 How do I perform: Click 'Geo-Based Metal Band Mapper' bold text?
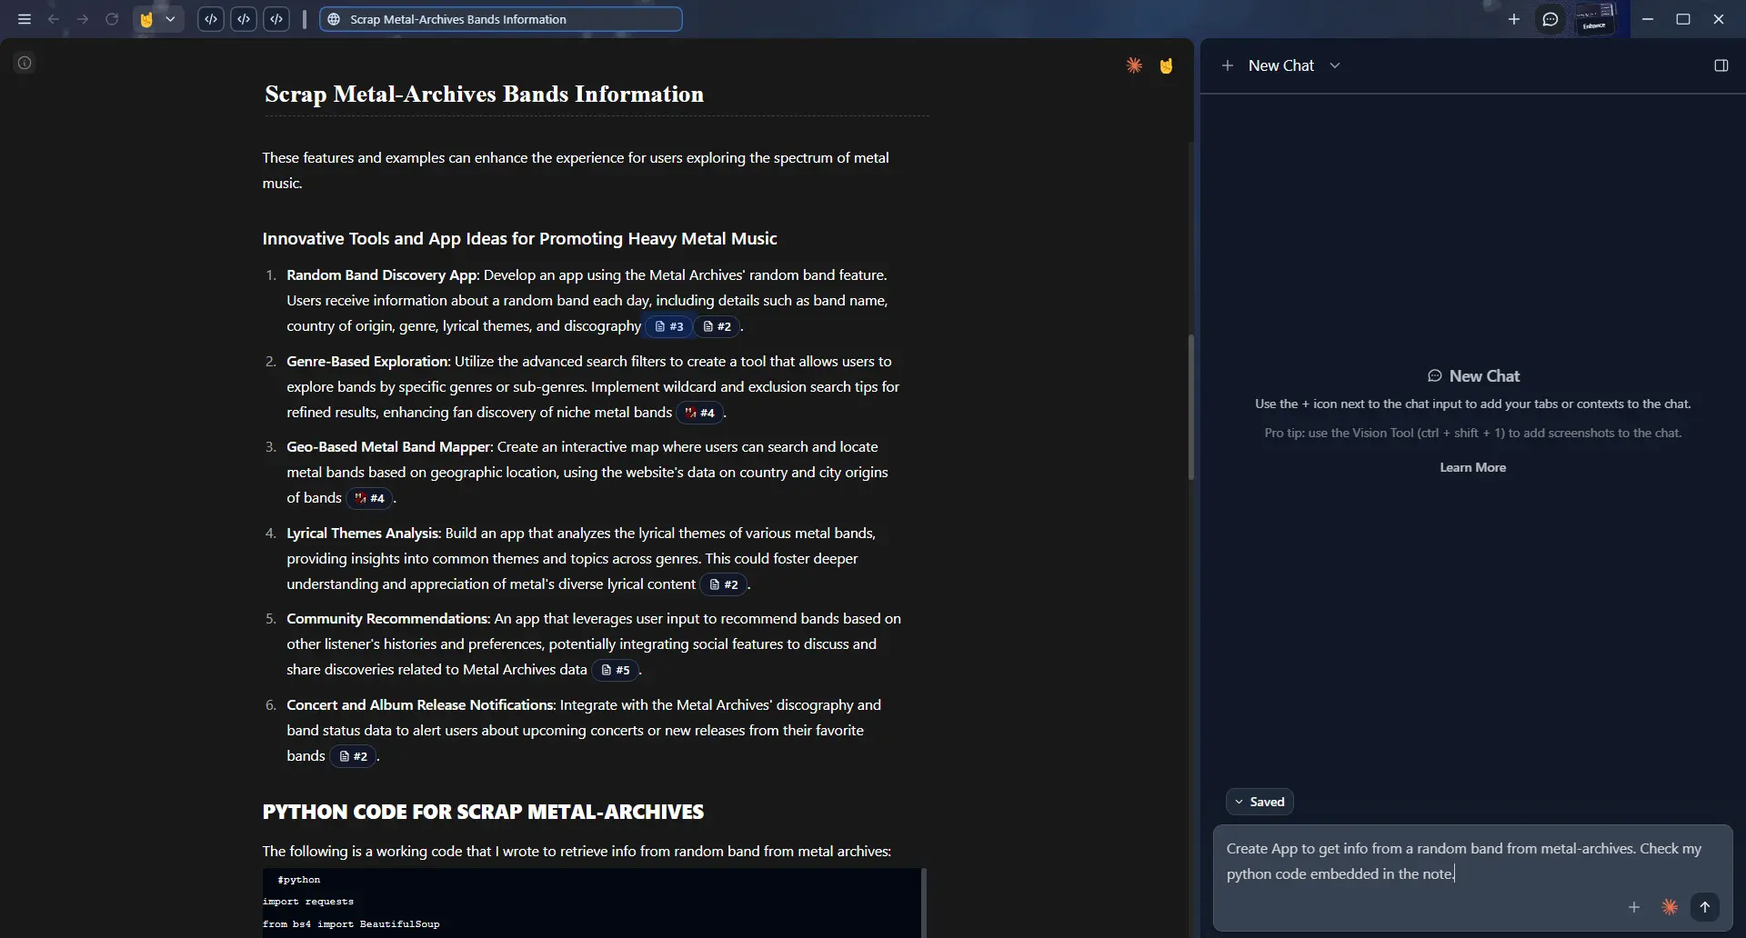coord(388,447)
